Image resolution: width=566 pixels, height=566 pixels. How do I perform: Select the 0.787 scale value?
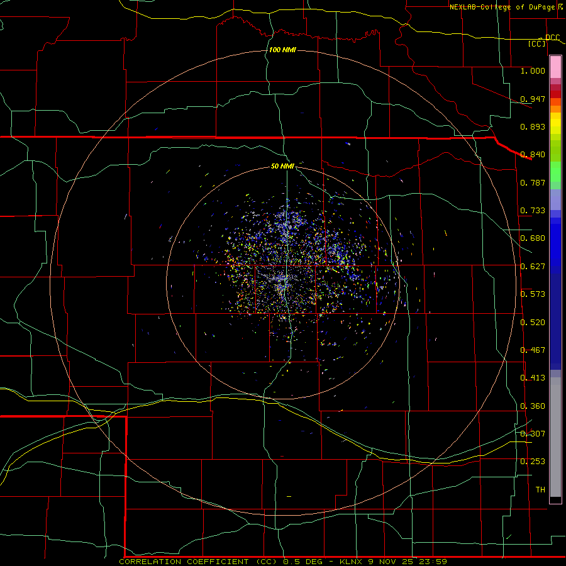coord(533,182)
